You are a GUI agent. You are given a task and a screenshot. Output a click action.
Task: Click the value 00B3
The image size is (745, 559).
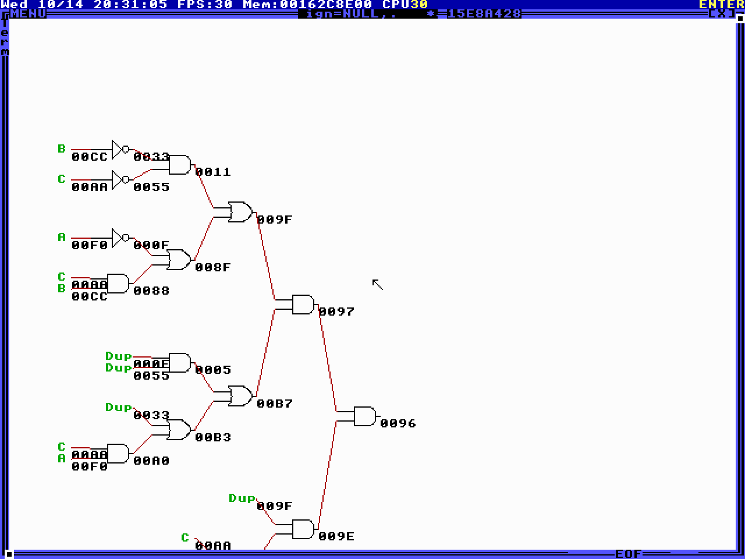[x=213, y=437]
